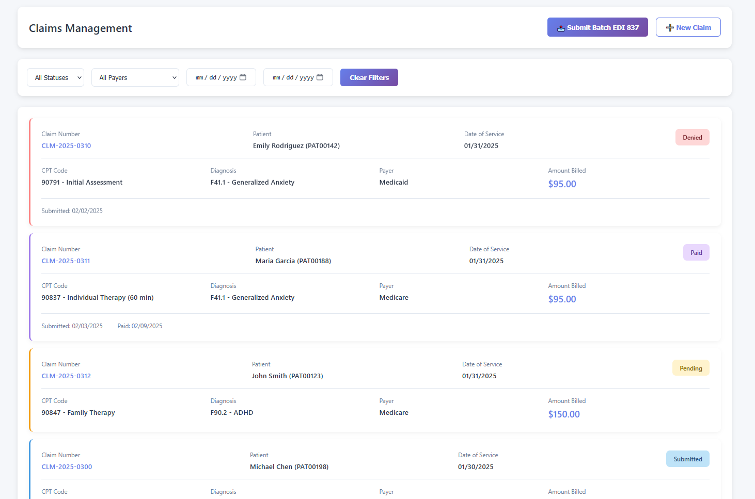Click the Pending status badge
Viewport: 755px width, 499px height.
(690, 368)
